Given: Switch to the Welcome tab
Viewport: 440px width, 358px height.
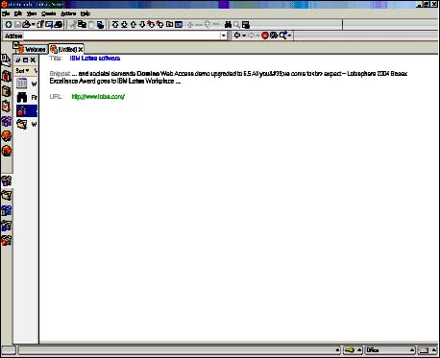Looking at the screenshot, I should (x=32, y=49).
